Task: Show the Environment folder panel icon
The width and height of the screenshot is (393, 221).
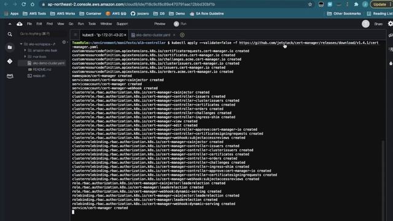Action: (x=10, y=47)
